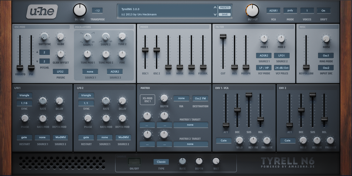Click the Sub mixer slider handle

168,67
